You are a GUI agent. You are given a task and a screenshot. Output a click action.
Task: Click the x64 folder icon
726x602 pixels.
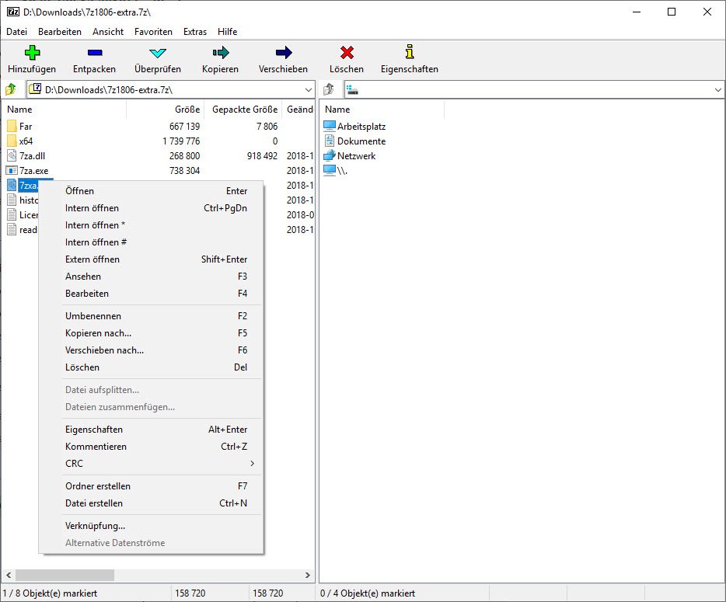pyautogui.click(x=12, y=141)
